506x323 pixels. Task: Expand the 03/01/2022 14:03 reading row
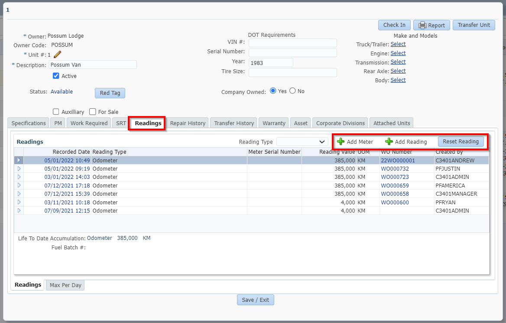point(19,177)
